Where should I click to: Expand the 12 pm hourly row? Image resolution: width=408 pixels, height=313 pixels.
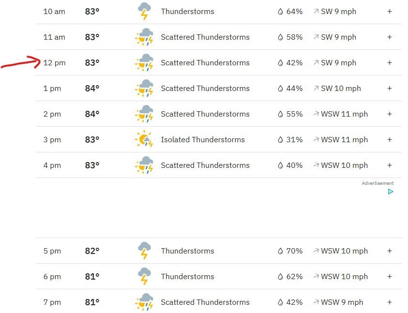point(389,62)
